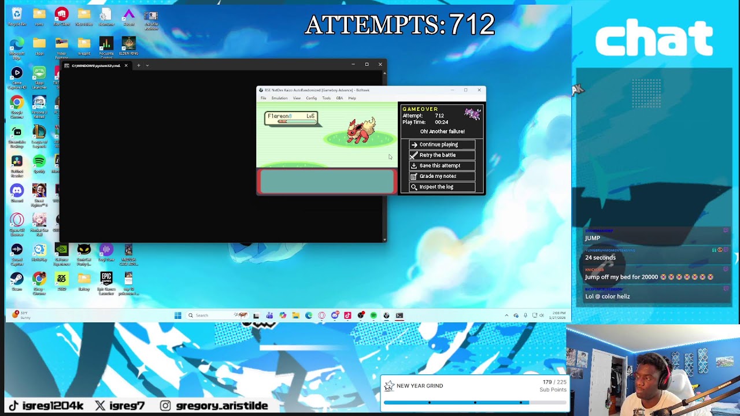This screenshot has height=416, width=740.
Task: Select the cmd.exe terminal tab
Action: click(95, 65)
